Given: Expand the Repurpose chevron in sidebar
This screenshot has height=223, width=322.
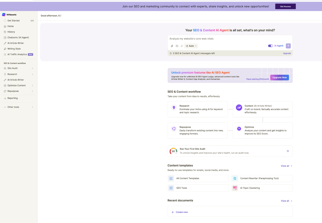Looking at the screenshot, I should [x=32, y=91].
